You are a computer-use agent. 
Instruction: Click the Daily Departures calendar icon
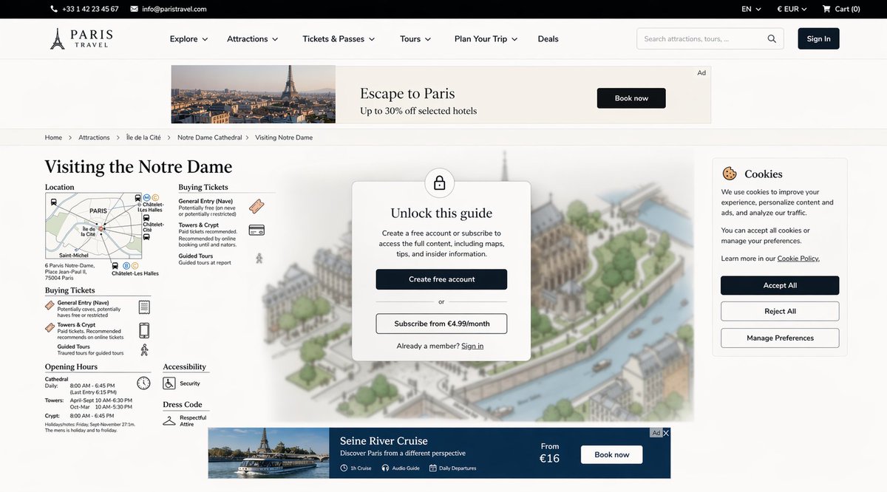(x=432, y=468)
